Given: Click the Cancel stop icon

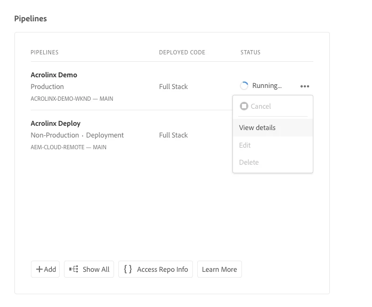Looking at the screenshot, I should coord(244,106).
